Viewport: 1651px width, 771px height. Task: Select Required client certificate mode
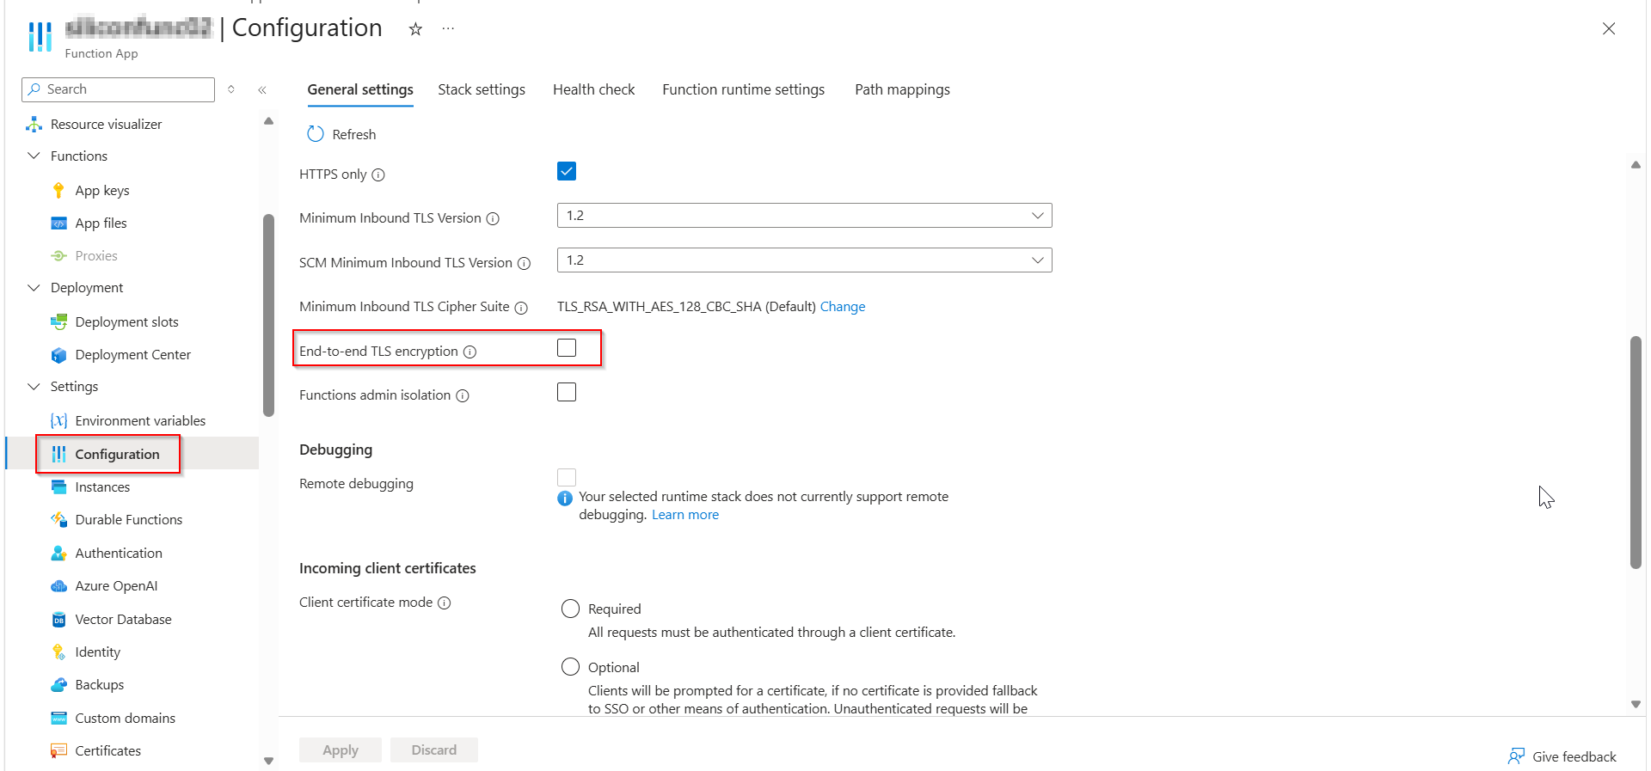pyautogui.click(x=570, y=609)
